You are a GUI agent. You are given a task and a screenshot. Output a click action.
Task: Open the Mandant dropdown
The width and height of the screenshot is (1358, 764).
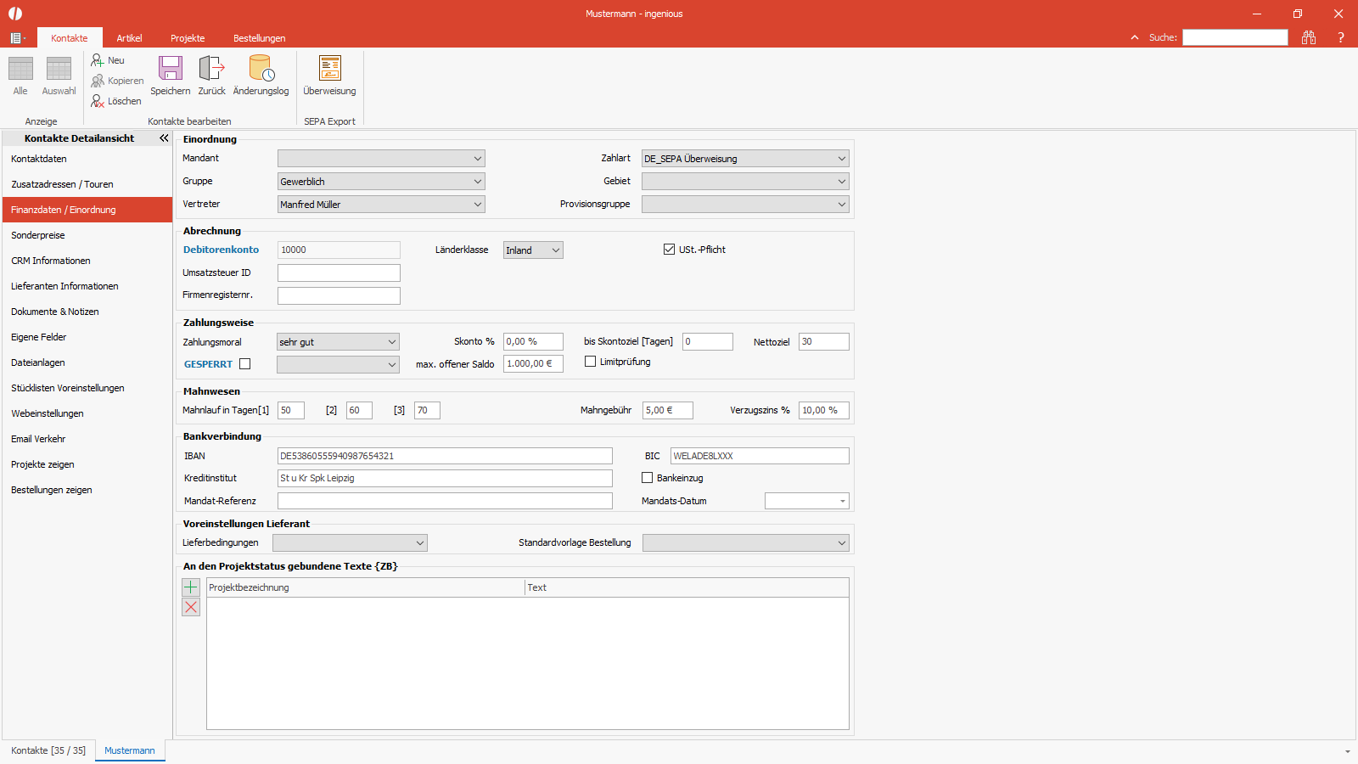[x=381, y=158]
